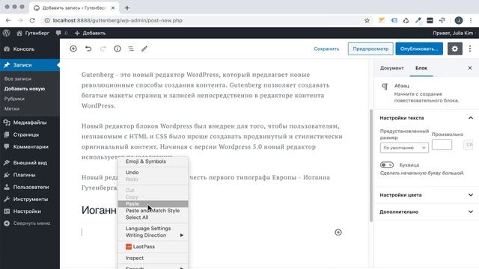Click Добавить in the admin bar
This screenshot has width=479, height=269.
(90, 33)
